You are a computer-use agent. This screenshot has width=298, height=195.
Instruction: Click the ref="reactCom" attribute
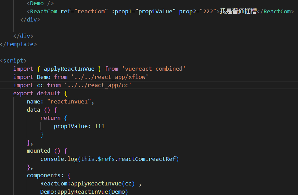click(x=84, y=11)
